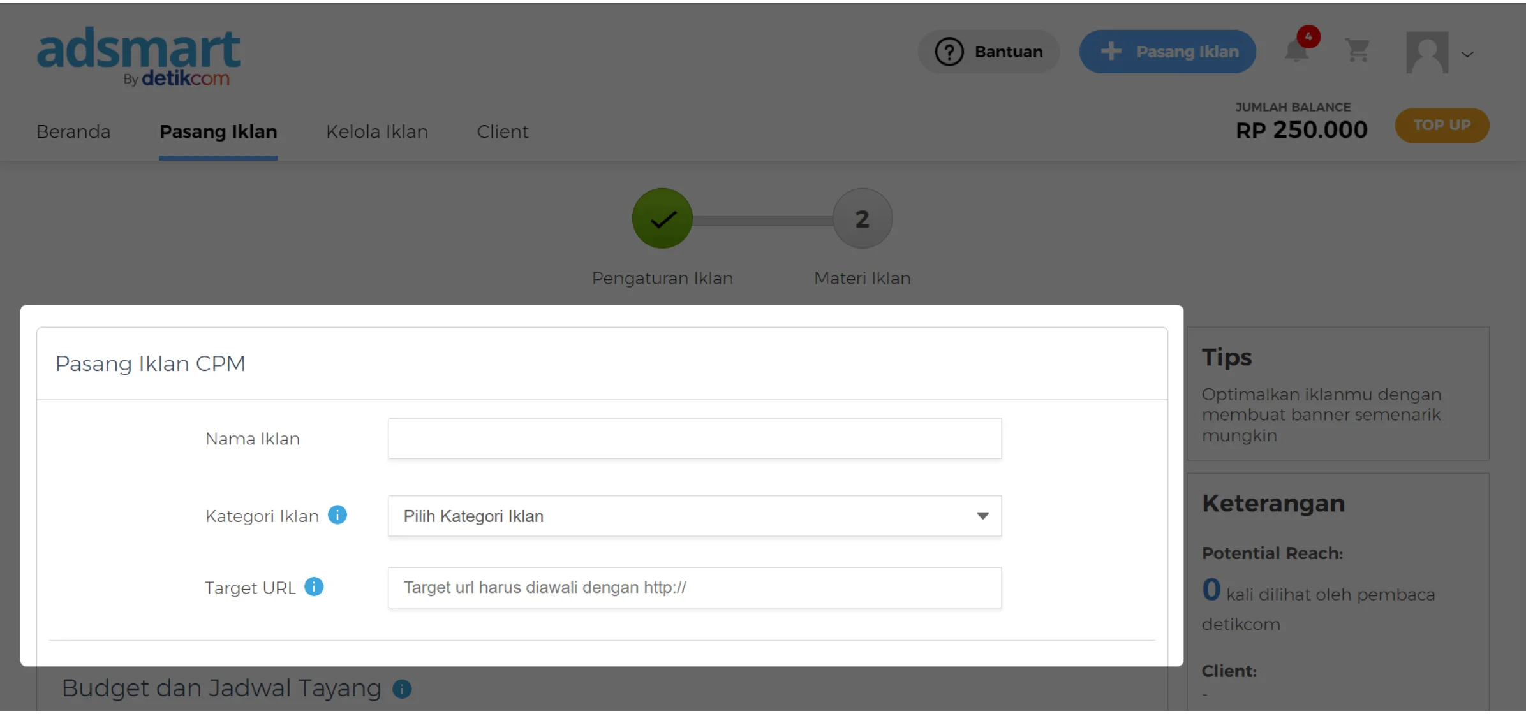This screenshot has width=1526, height=714.
Task: Go to the Beranda tab
Action: point(73,131)
